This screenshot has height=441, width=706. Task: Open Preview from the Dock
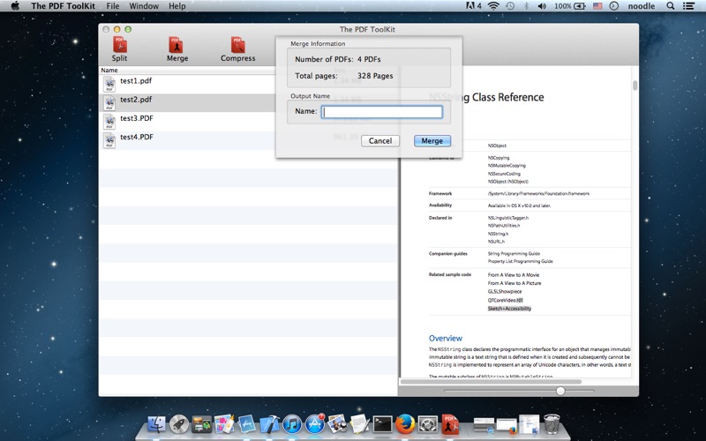point(337,424)
